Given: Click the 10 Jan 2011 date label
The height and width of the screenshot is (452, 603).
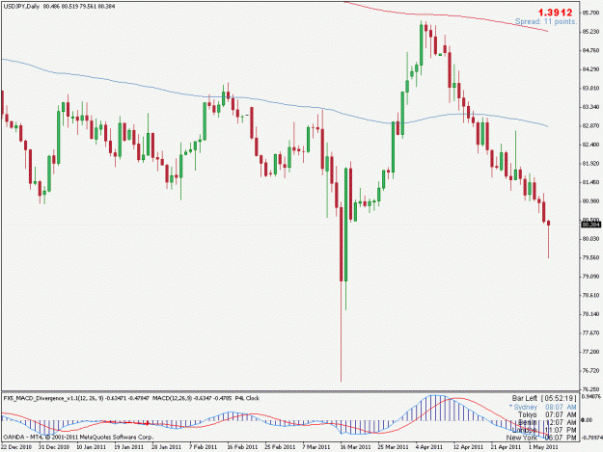Looking at the screenshot, I should click(92, 447).
